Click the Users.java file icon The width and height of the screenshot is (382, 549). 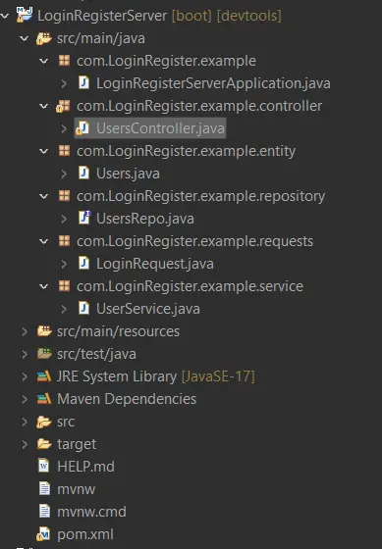(x=83, y=173)
